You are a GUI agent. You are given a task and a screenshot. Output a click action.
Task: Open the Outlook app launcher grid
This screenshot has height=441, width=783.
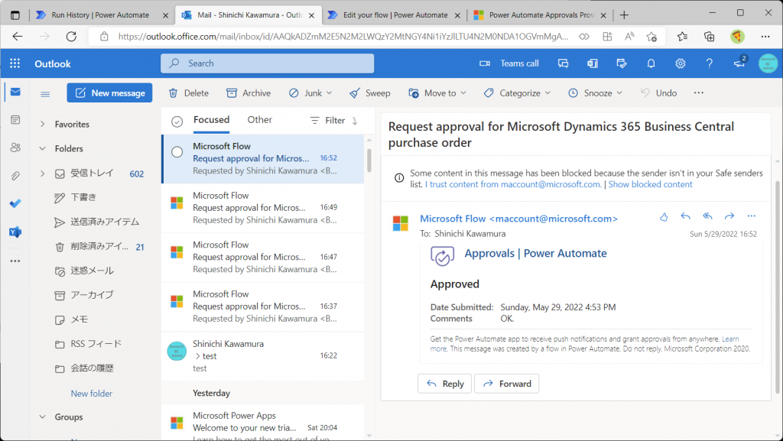[15, 63]
